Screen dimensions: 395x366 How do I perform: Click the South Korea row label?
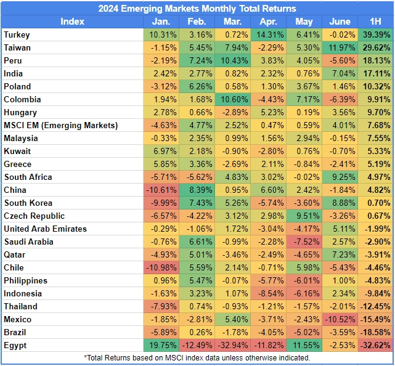click(27, 203)
